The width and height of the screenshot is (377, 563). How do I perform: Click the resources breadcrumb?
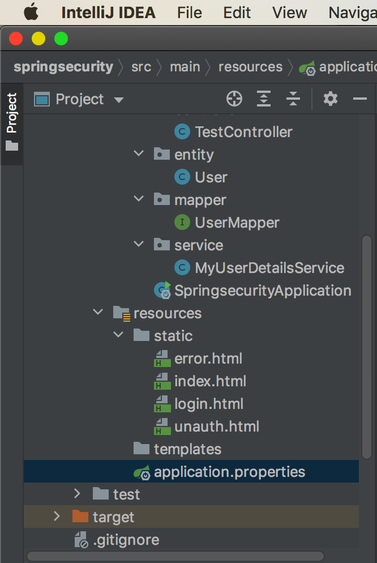(250, 67)
